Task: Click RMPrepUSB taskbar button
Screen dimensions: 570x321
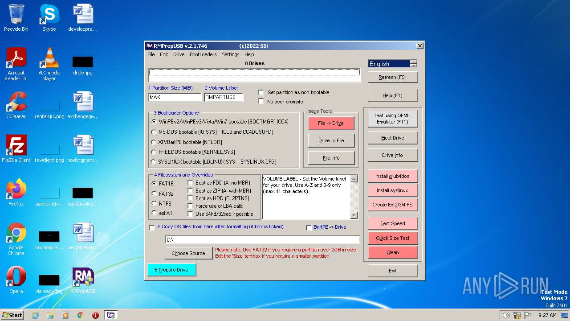Action: [x=111, y=315]
